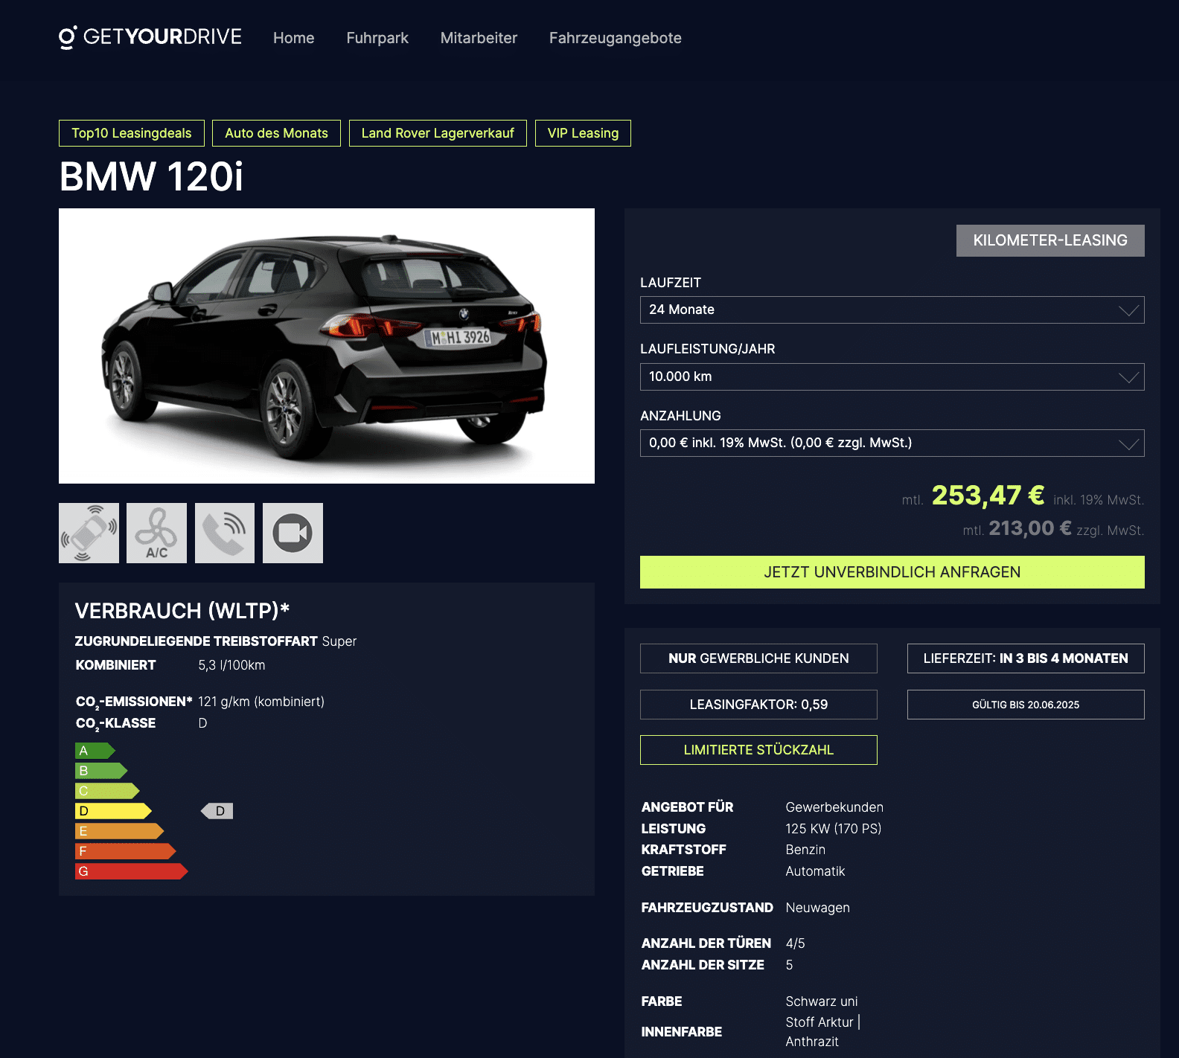Click the Automatik transmission value
The height and width of the screenshot is (1058, 1179).
click(815, 871)
